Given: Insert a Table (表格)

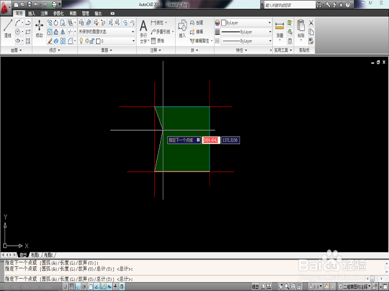Looking at the screenshot, I should tap(158, 41).
